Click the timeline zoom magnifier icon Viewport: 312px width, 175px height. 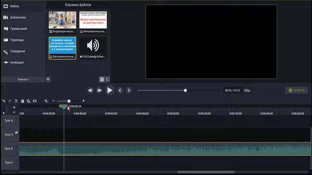46,101
